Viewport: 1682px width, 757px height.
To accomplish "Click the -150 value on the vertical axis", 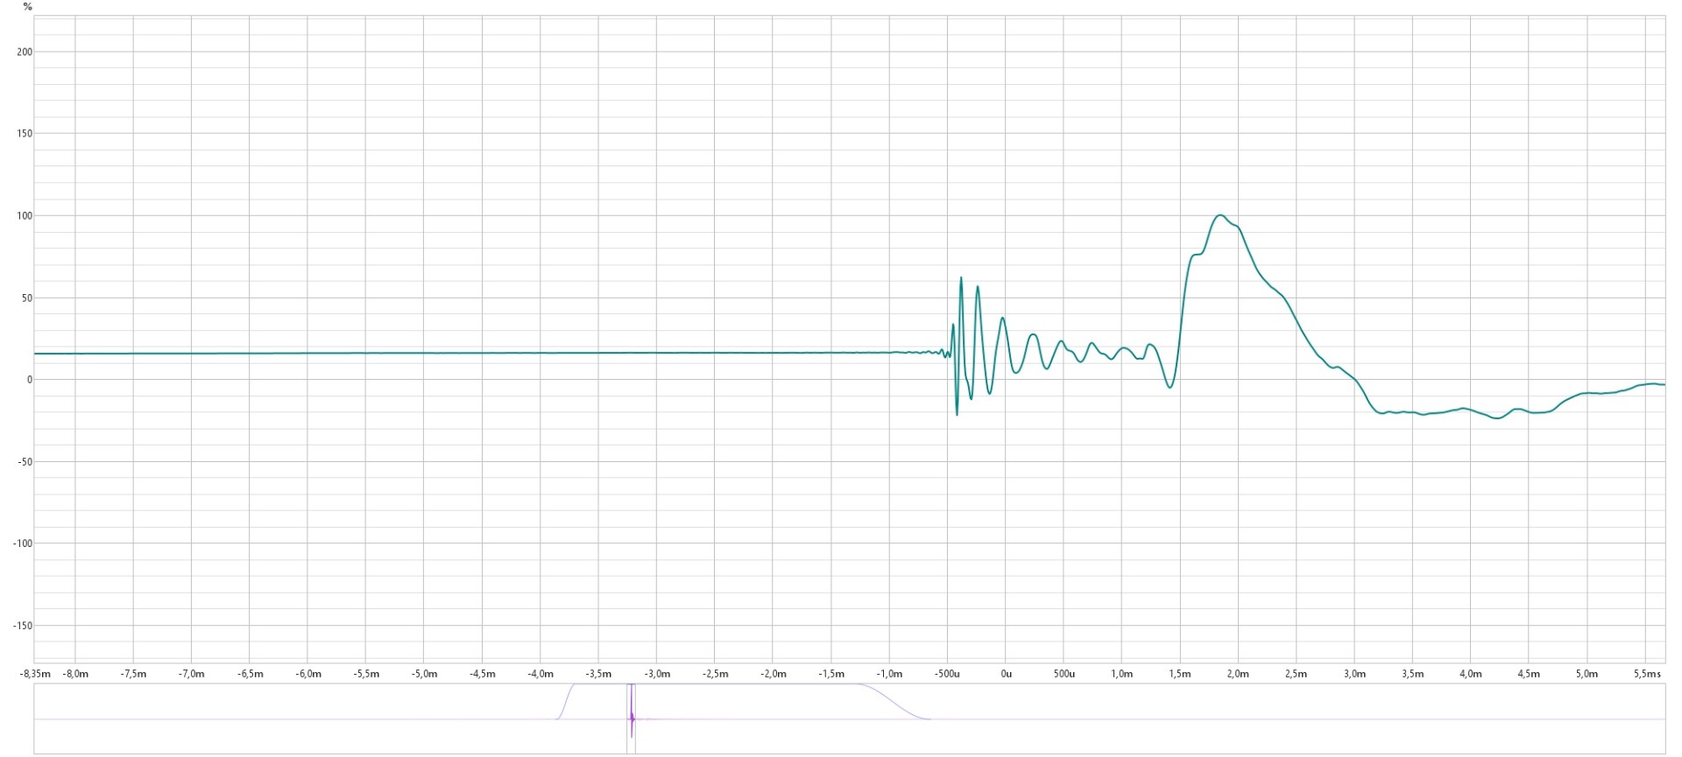I will (x=23, y=626).
